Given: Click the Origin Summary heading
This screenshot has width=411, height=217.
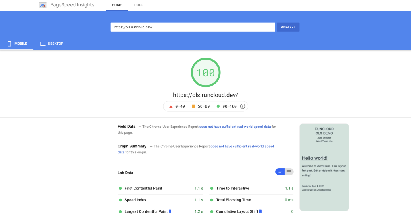Looking at the screenshot, I should coord(132,146).
